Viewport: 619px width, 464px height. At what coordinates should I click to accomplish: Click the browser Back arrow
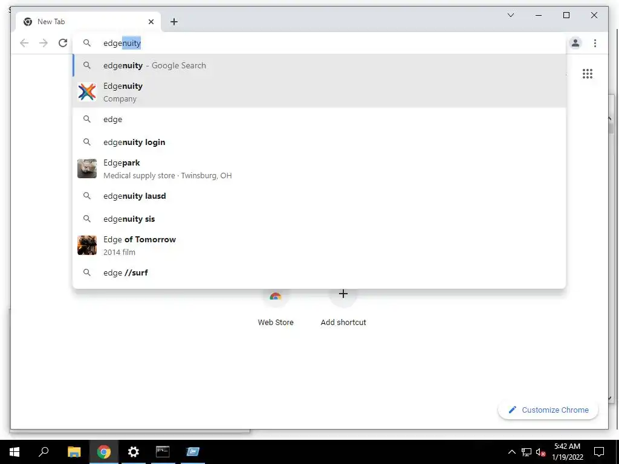click(x=24, y=43)
